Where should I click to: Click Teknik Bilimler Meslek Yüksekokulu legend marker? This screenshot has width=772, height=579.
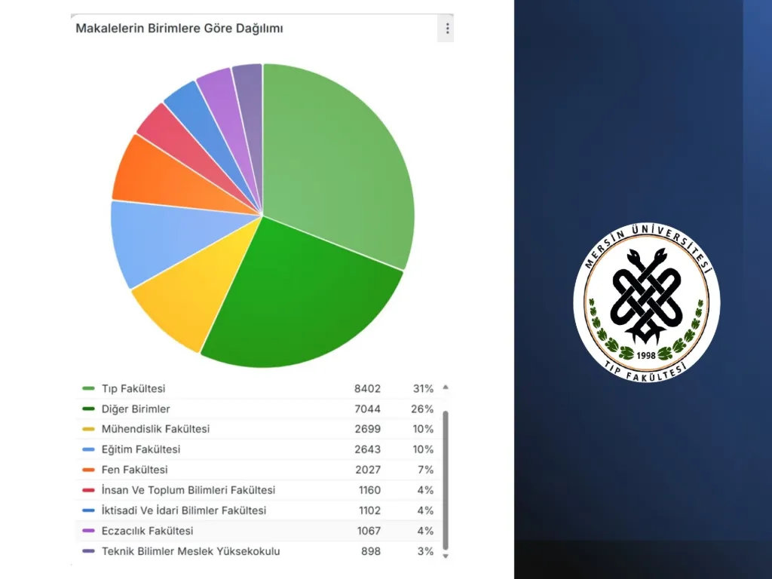(89, 551)
